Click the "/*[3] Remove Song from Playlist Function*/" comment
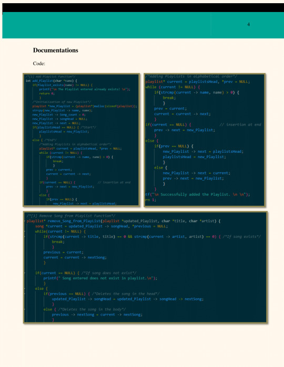The width and height of the screenshot is (284, 367). pos(71,216)
